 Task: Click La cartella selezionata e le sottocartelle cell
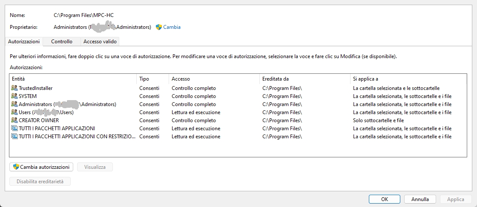pos(396,88)
